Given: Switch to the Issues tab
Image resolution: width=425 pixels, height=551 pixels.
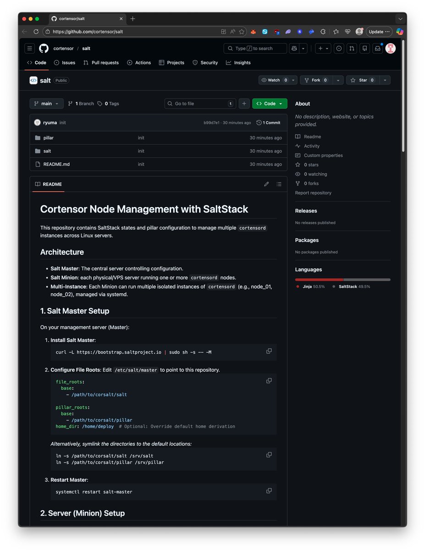Looking at the screenshot, I should tap(65, 62).
